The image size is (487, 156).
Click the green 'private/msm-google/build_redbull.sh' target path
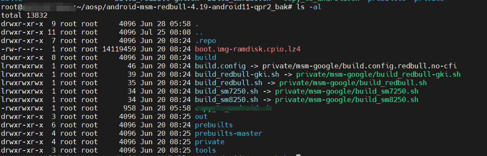[x=353, y=83]
